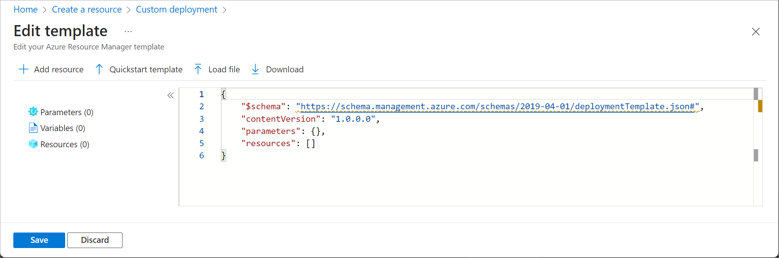Click the Resources cube icon

click(33, 144)
